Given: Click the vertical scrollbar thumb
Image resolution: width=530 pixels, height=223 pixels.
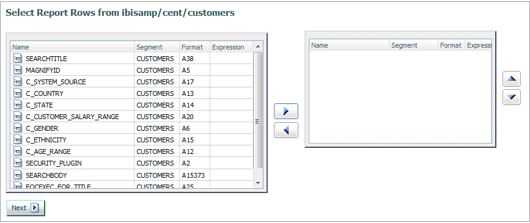Looking at the screenshot, I should [x=257, y=110].
